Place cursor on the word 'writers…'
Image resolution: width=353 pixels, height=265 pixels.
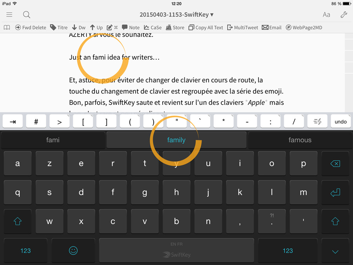[146, 57]
